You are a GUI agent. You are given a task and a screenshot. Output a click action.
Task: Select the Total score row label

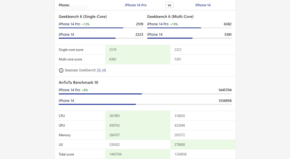click(x=66, y=154)
